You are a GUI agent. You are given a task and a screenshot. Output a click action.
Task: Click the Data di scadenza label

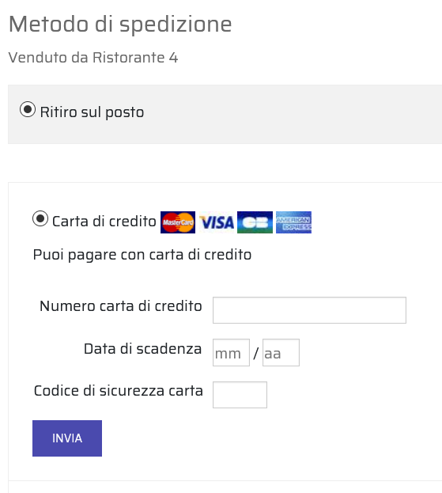142,349
